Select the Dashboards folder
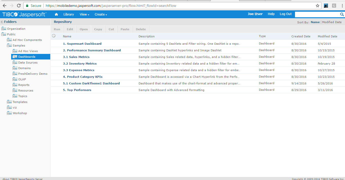 [x=27, y=57]
